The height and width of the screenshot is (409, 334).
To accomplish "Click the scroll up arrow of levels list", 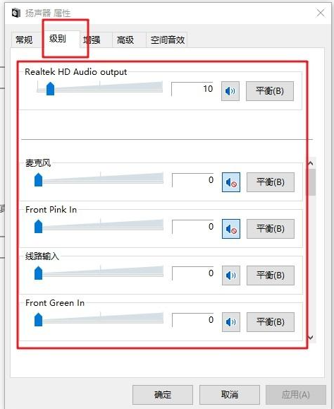I will click(x=311, y=164).
